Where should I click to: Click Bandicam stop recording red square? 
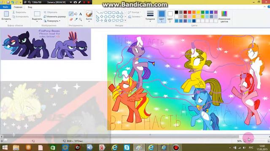click(89, 2)
